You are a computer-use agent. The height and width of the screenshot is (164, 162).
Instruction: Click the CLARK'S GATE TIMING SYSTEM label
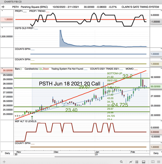pyautogui.click(x=140, y=7)
